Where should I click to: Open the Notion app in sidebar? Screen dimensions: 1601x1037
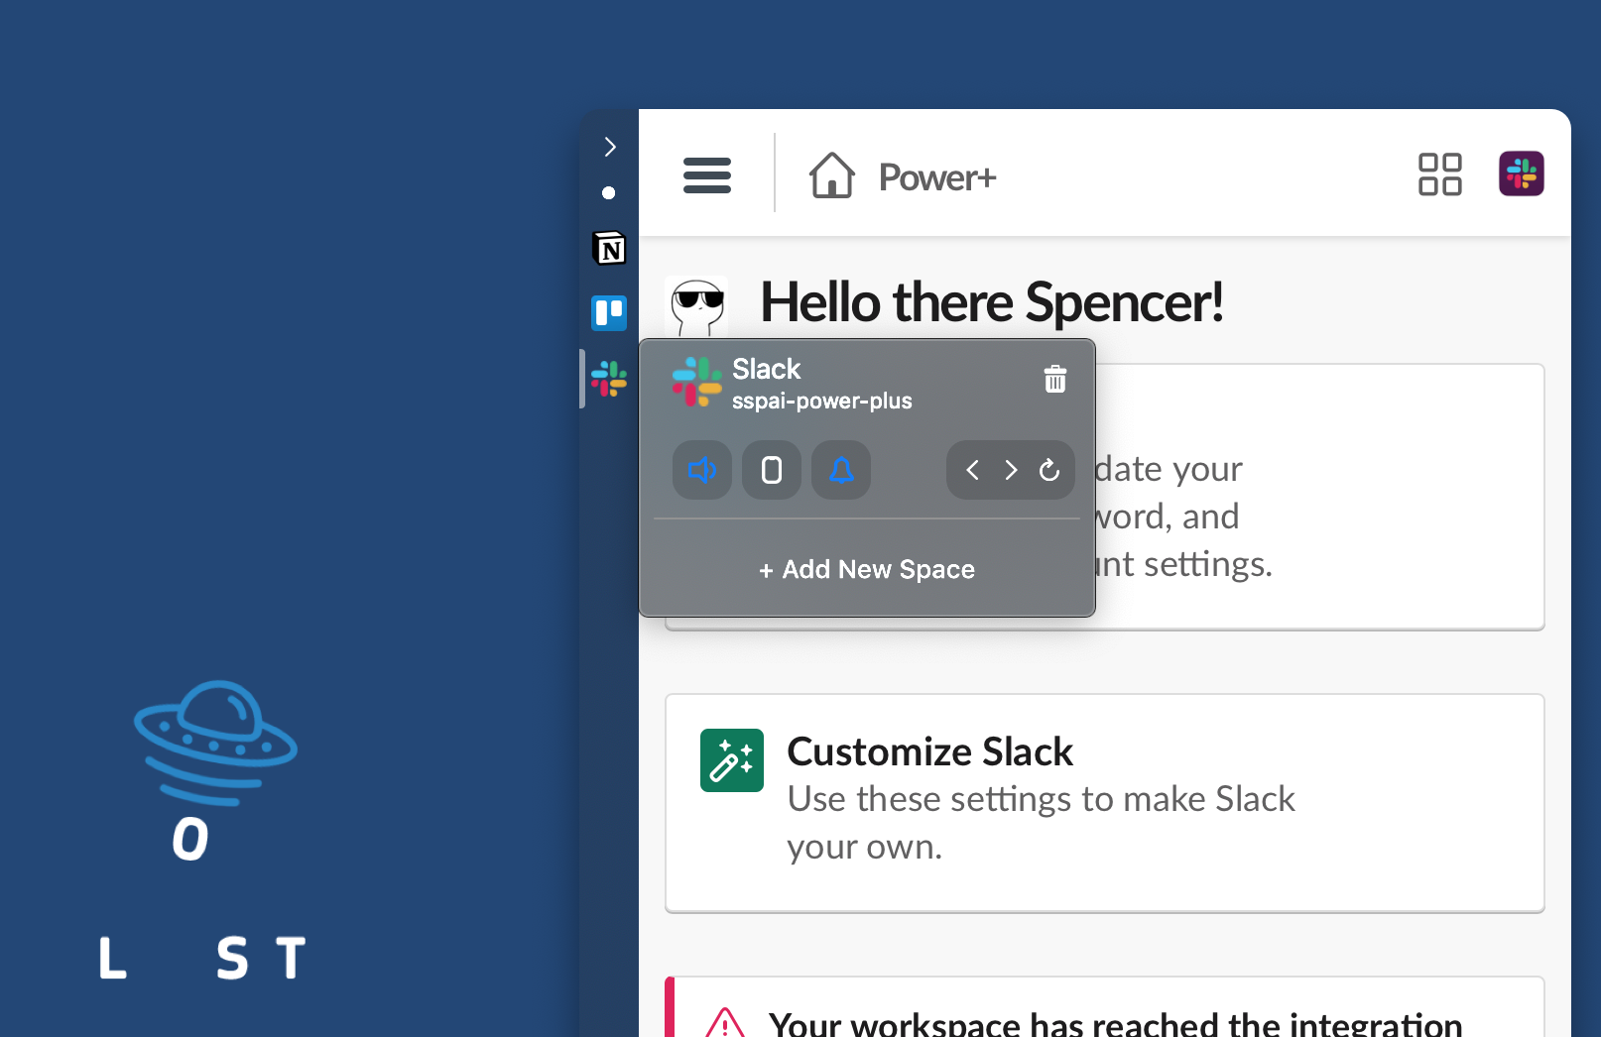click(609, 248)
